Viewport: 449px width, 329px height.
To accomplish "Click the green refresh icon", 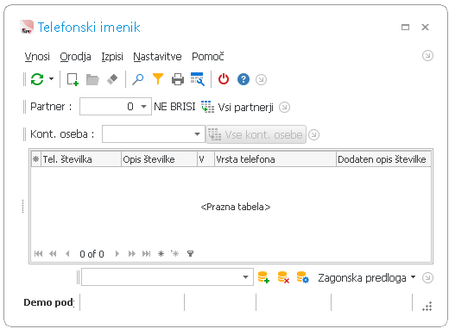I will click(37, 79).
